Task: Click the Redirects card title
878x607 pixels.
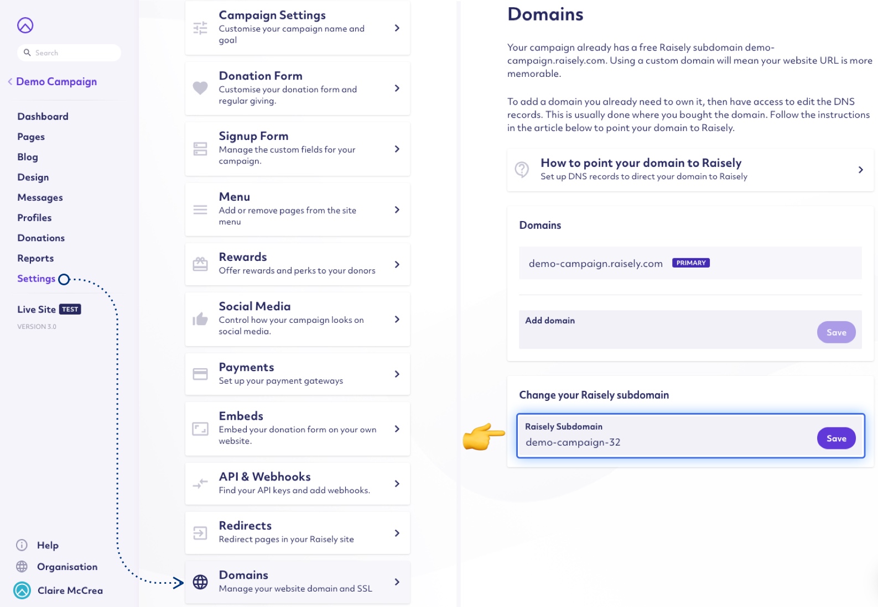Action: tap(245, 526)
